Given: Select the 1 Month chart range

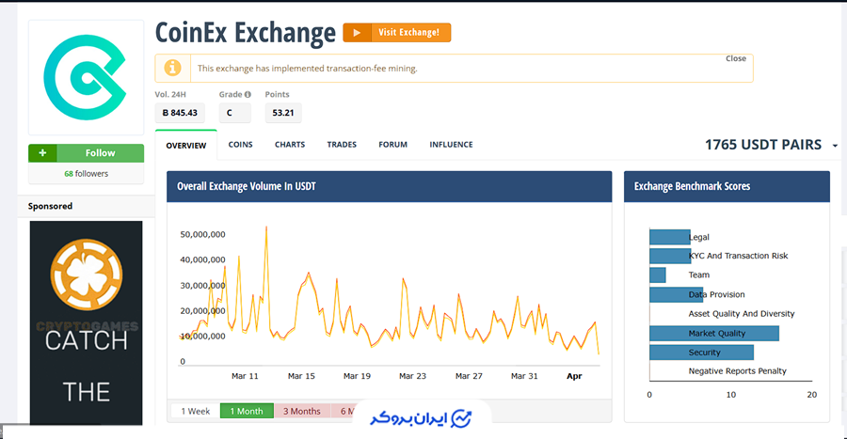Looking at the screenshot, I should [247, 411].
